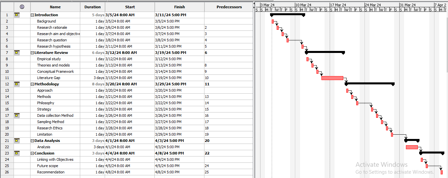Viewport: 448px width, 178px height.
Task: Click the indicator icon on the Data Analysis row
Action: (x=17, y=141)
